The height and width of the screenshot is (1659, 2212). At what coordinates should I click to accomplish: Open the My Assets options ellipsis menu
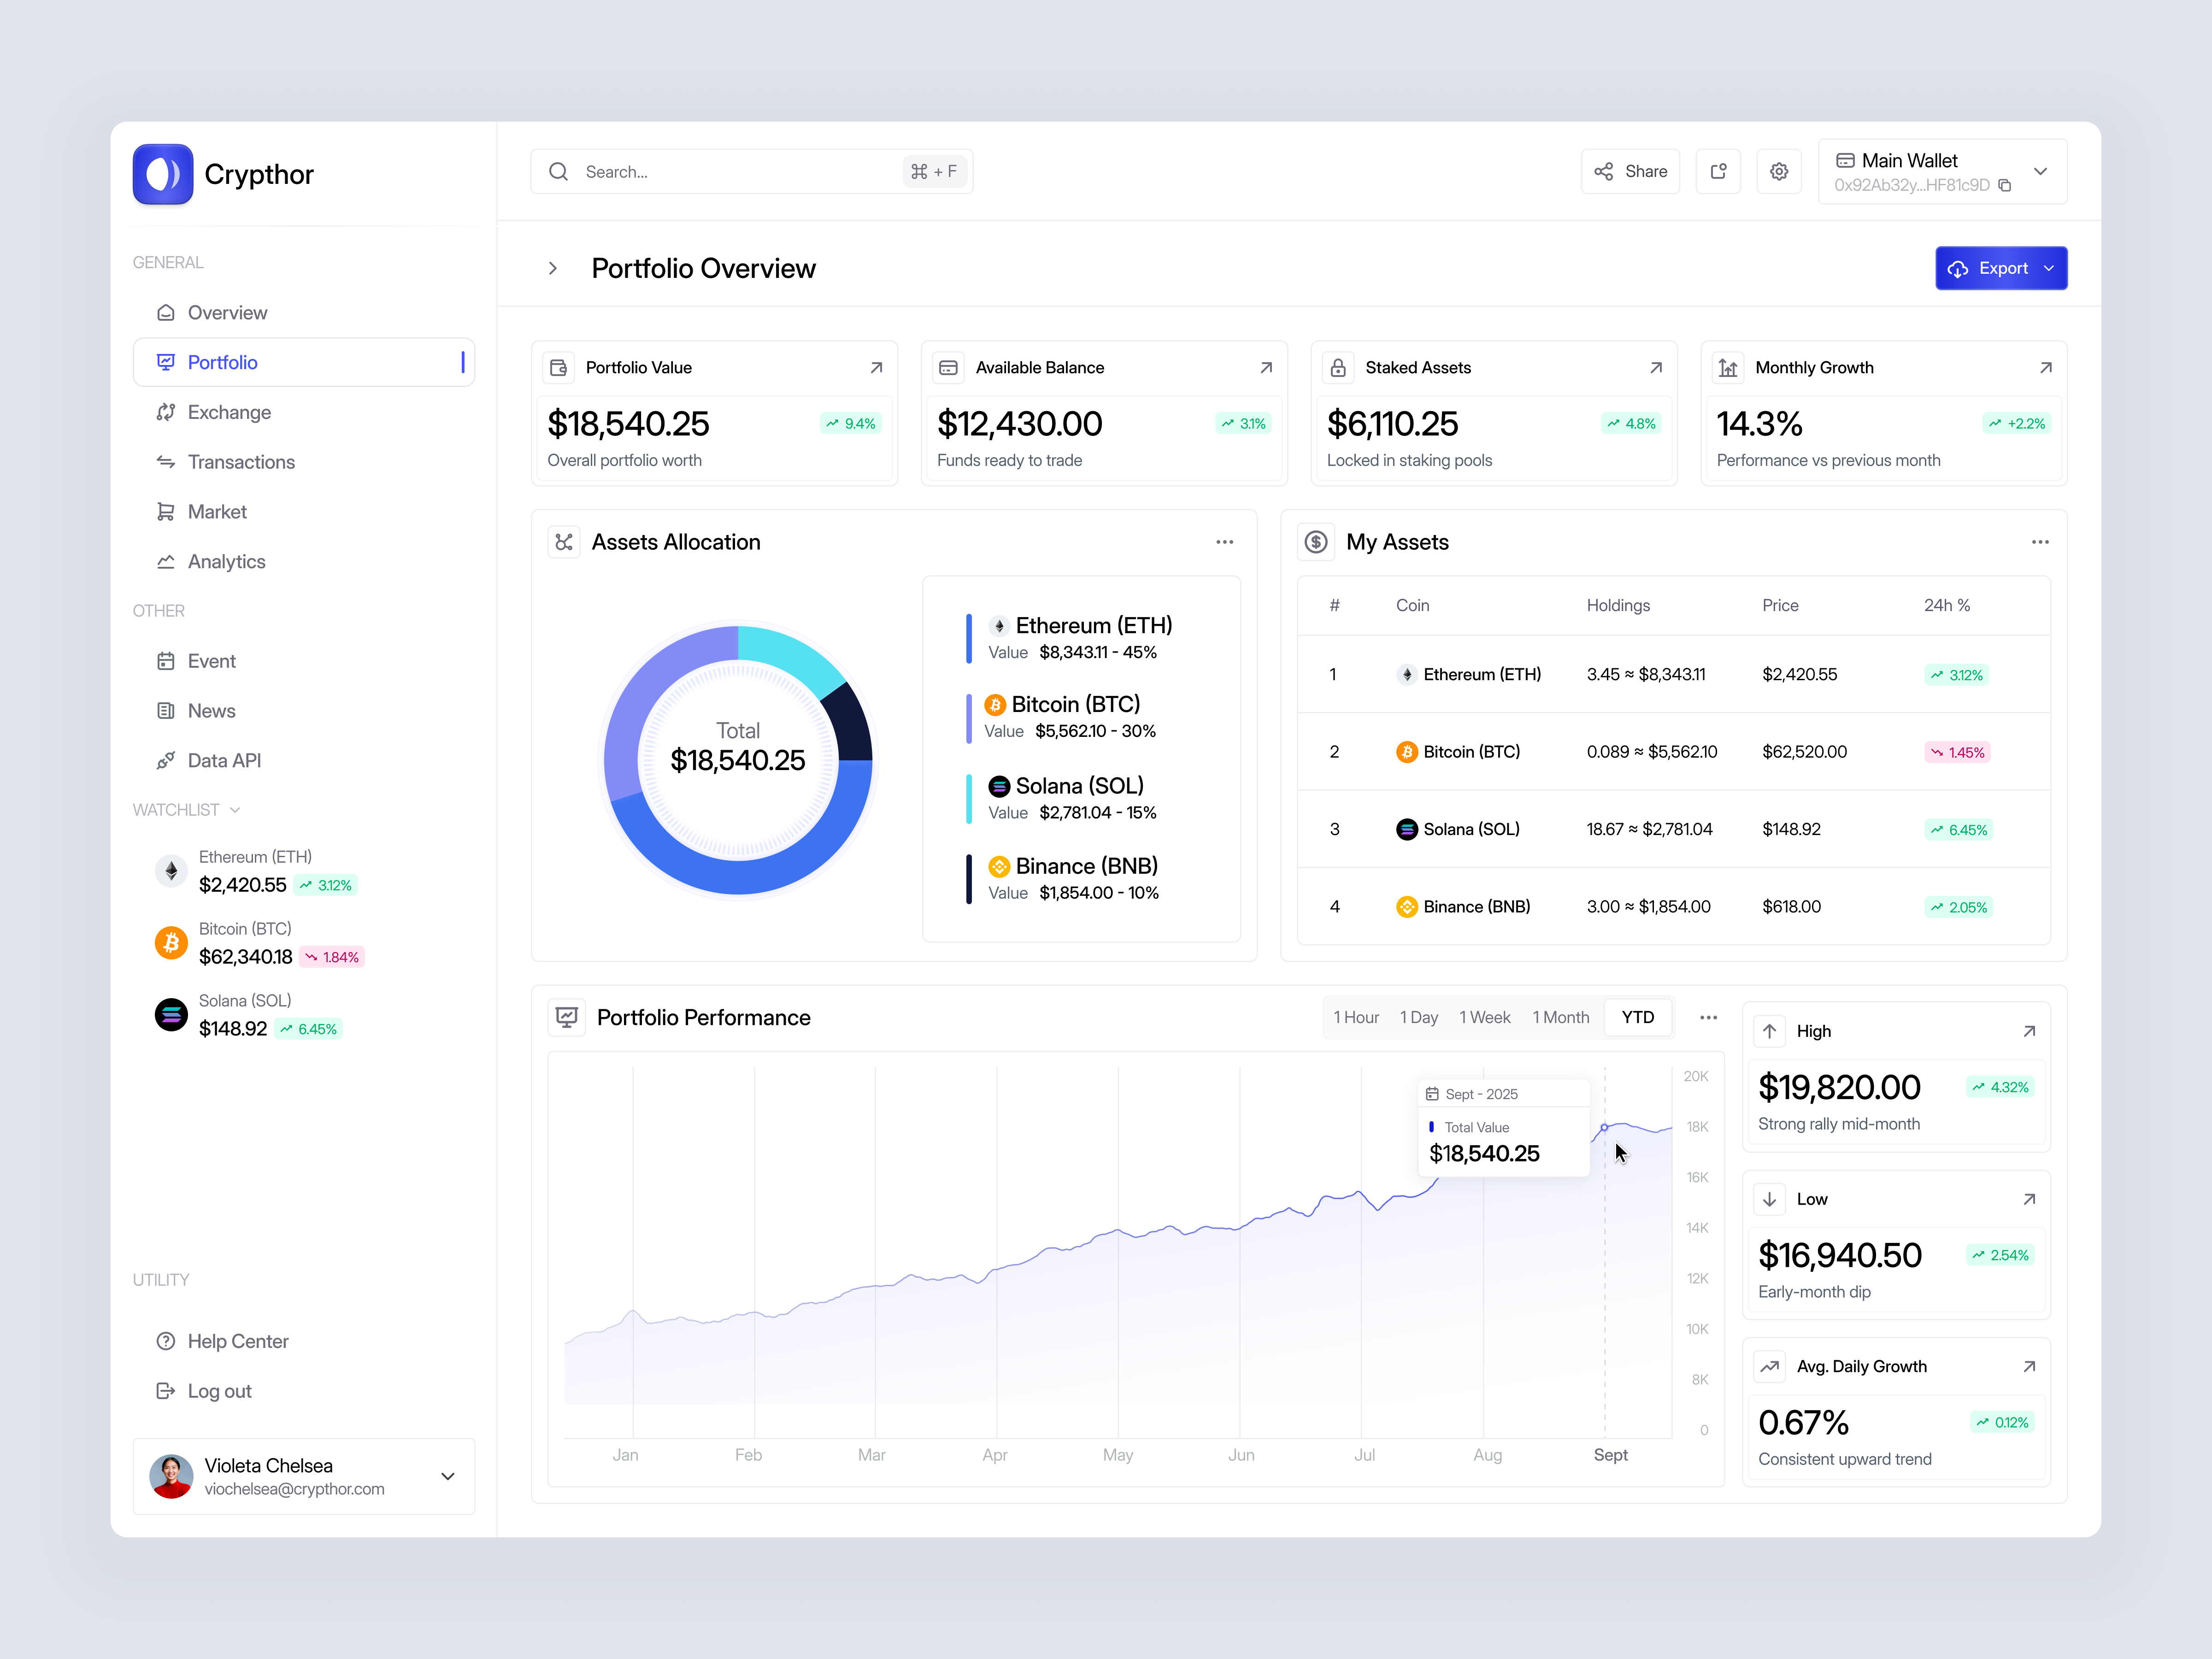(x=2040, y=541)
